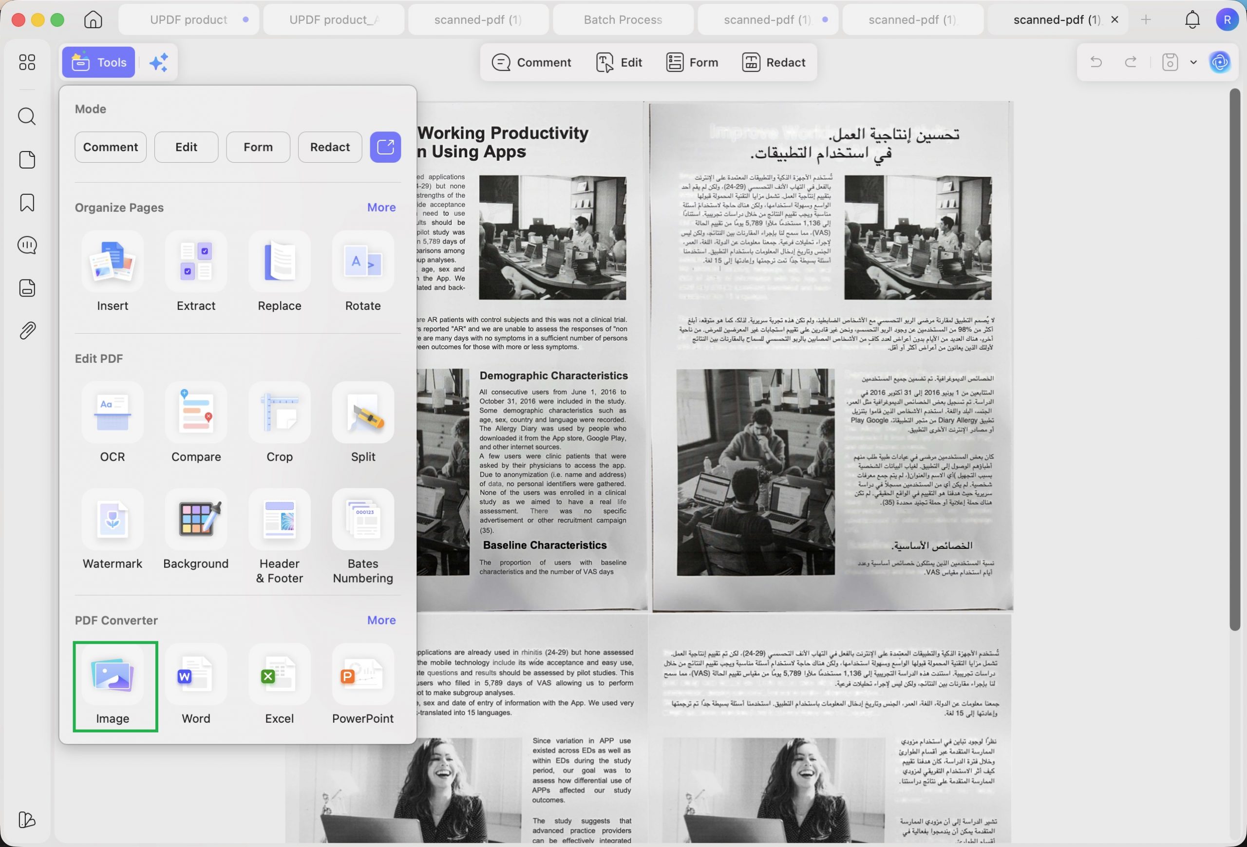Open the search panel in sidebar
Image resolution: width=1247 pixels, height=847 pixels.
click(x=27, y=116)
